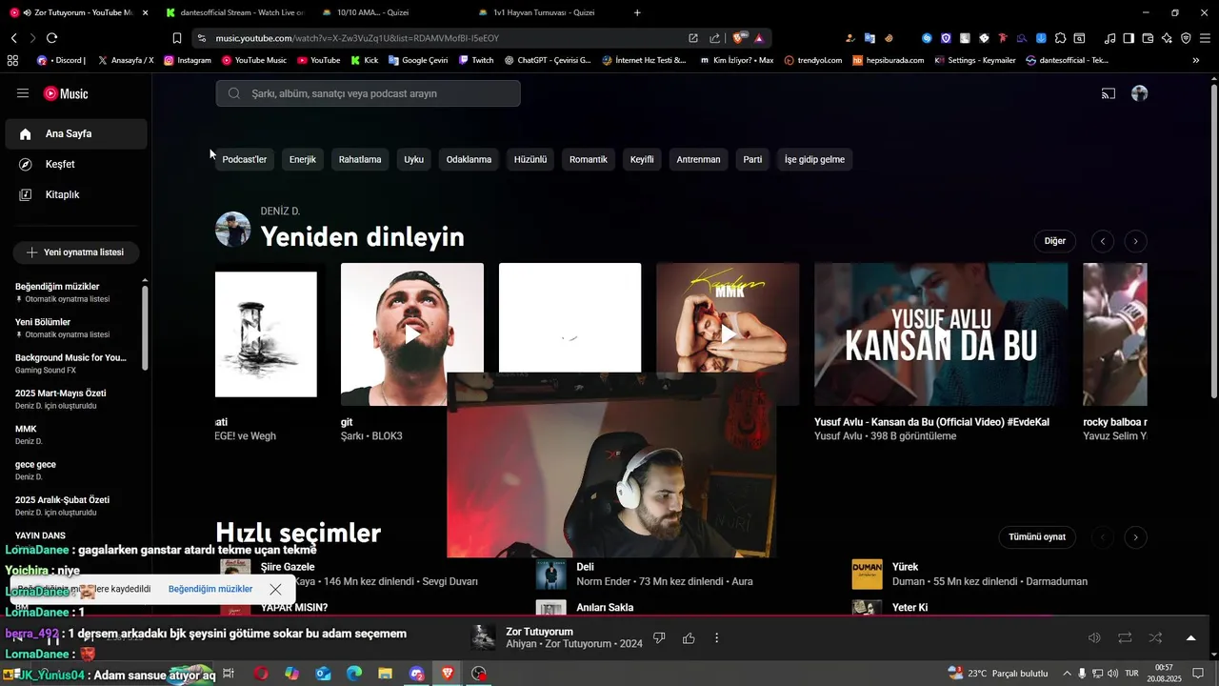
Task: Focus the song search input field
Action: [x=368, y=93]
